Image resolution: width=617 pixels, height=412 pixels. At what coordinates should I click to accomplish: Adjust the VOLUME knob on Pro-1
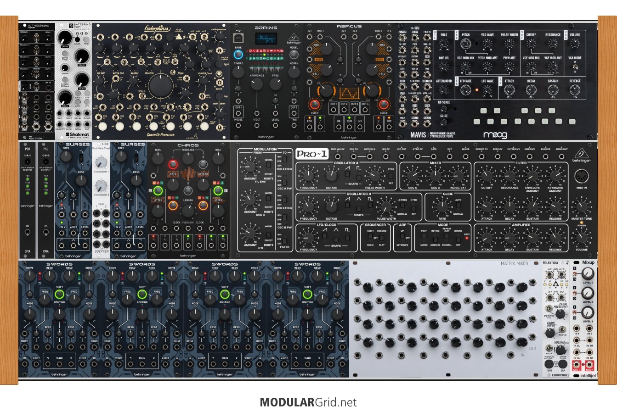pyautogui.click(x=581, y=237)
